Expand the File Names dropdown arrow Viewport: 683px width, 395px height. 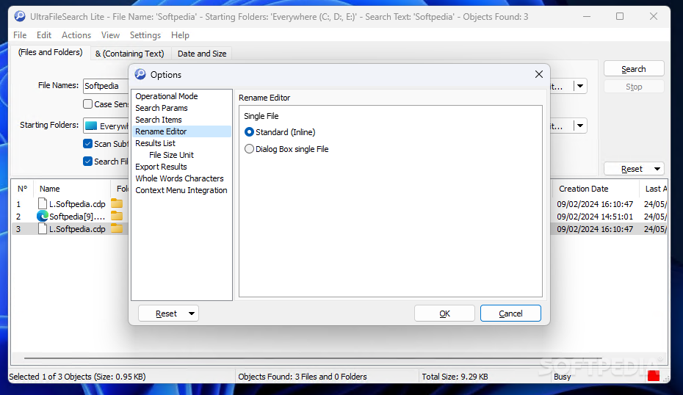coord(579,86)
